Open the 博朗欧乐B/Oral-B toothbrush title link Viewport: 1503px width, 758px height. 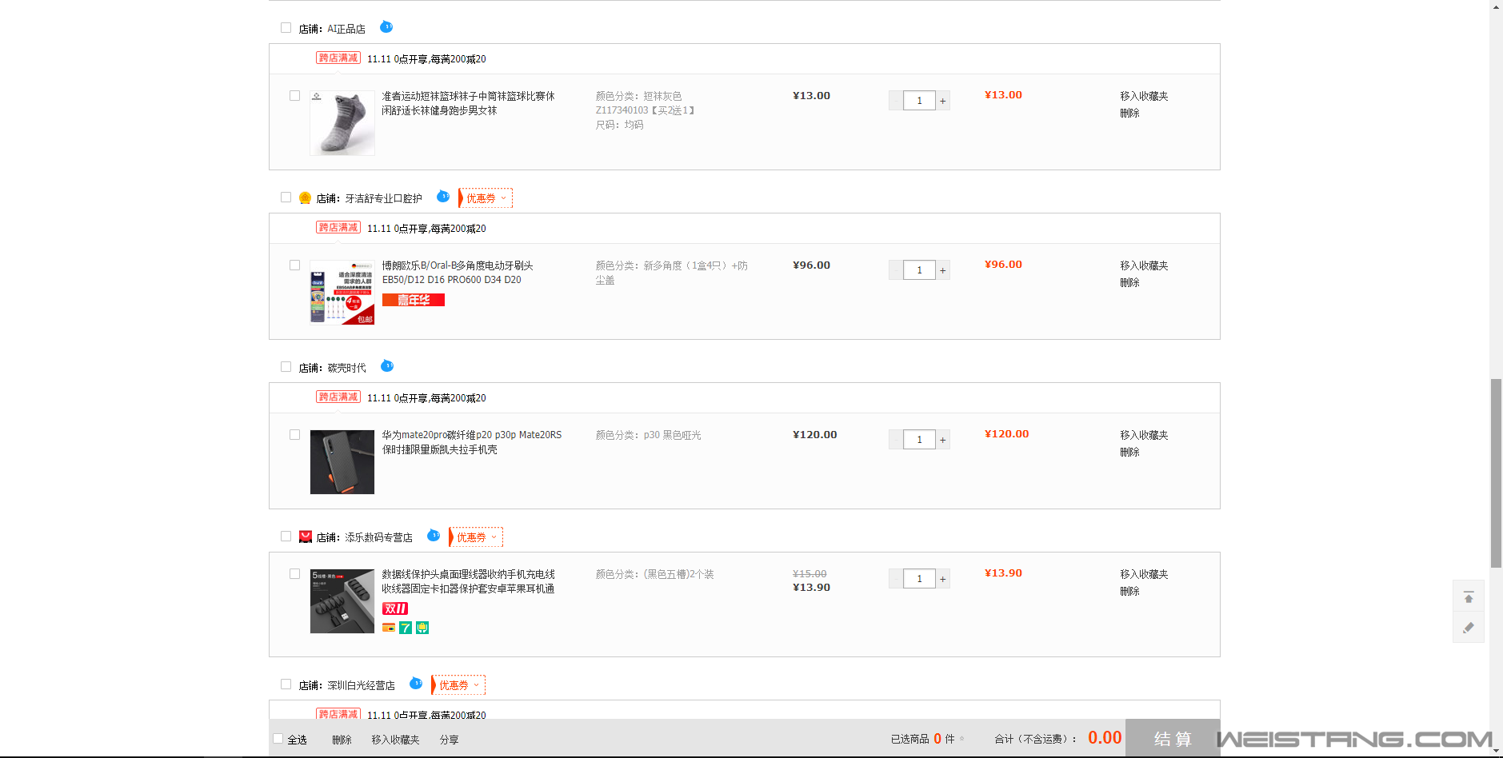[x=458, y=273]
